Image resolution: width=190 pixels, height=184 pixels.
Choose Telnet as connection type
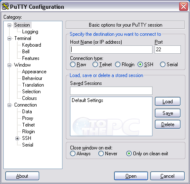pyautogui.click(x=95, y=65)
